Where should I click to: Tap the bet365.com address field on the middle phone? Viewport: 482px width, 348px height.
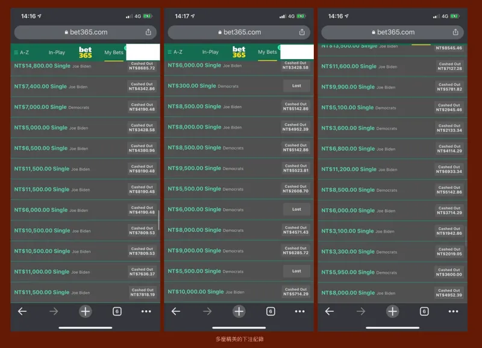point(239,33)
